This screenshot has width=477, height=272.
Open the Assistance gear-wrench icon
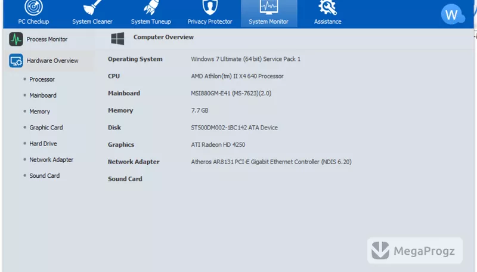click(327, 7)
